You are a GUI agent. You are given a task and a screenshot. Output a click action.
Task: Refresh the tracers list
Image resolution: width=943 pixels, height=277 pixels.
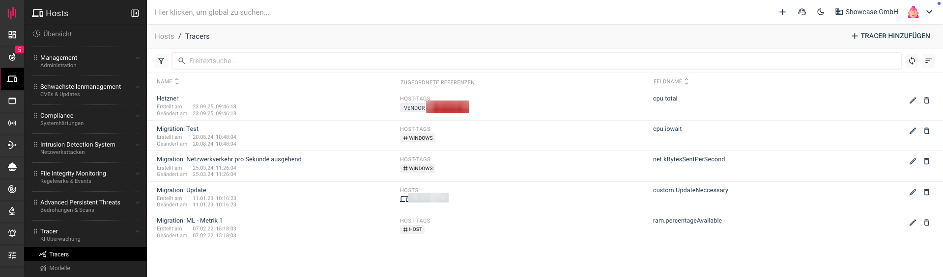point(912,61)
